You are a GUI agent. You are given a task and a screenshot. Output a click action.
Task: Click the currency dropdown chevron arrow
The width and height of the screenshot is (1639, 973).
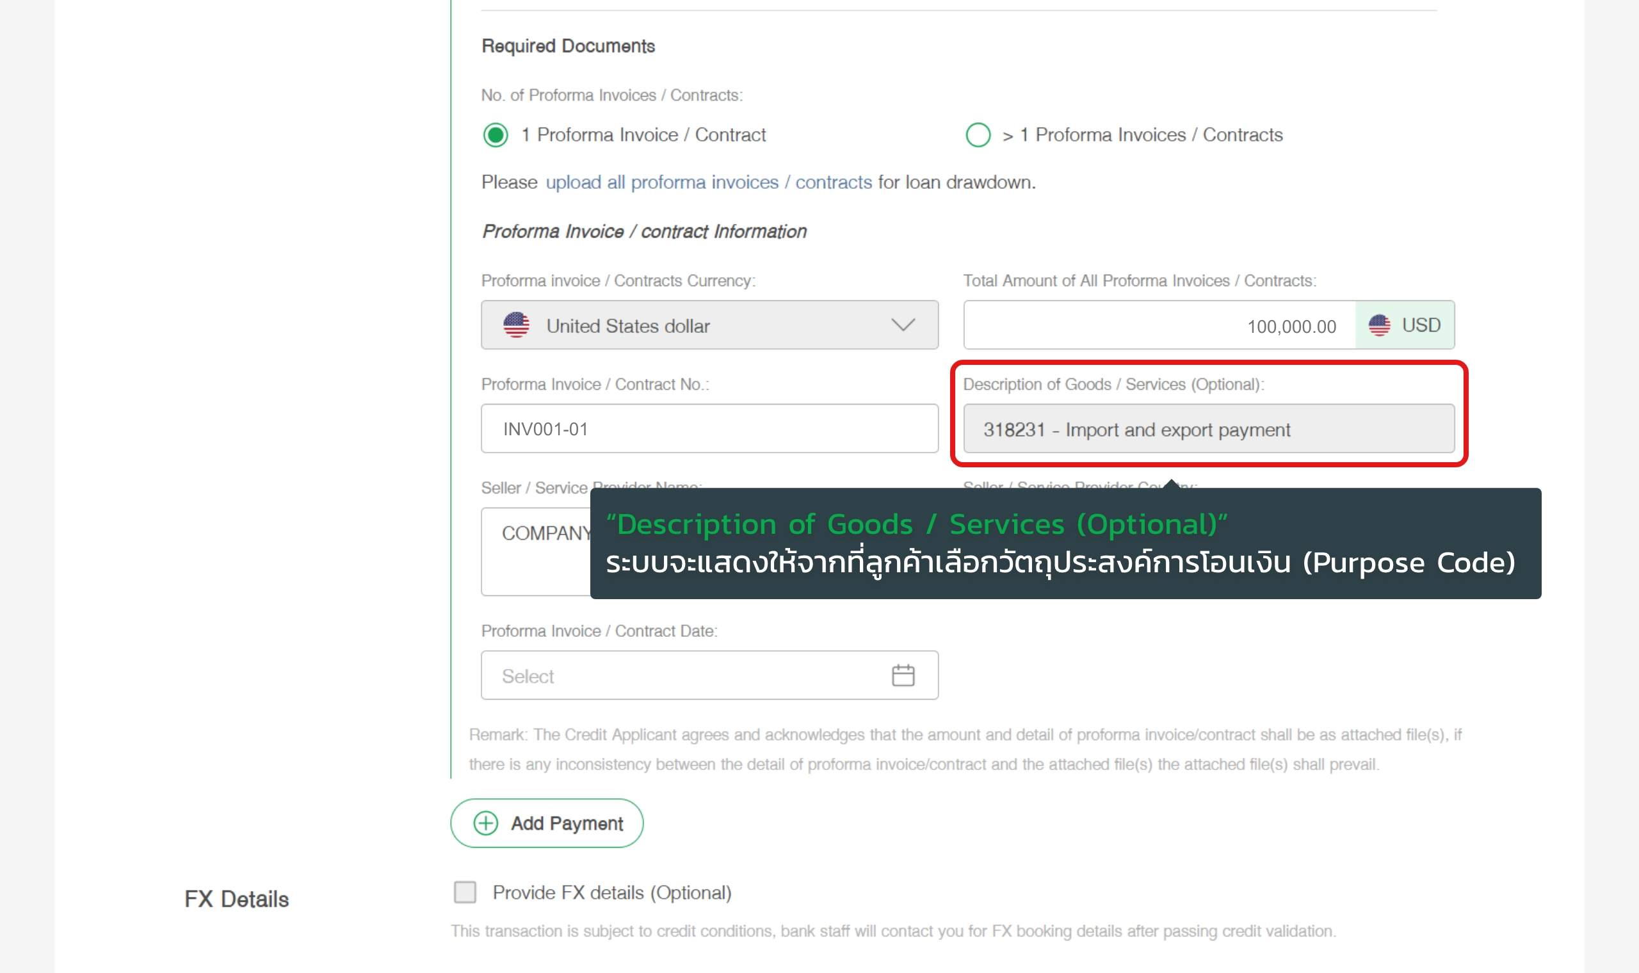(x=903, y=325)
